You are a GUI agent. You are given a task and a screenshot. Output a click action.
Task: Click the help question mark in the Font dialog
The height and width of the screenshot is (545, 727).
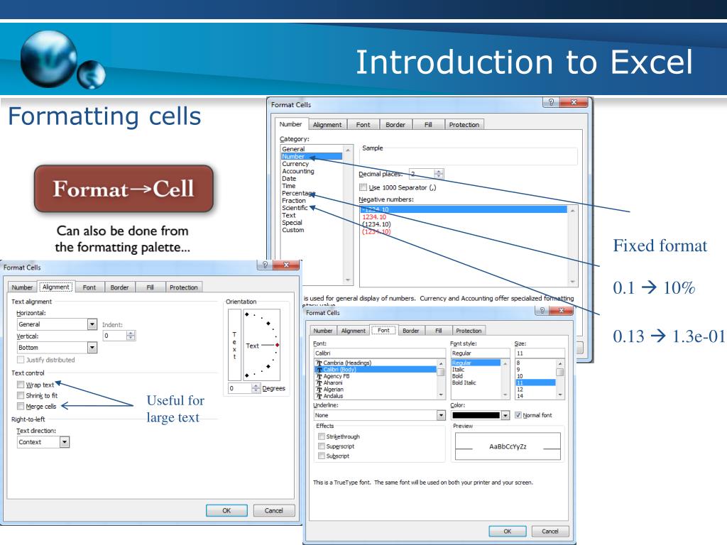(x=542, y=310)
